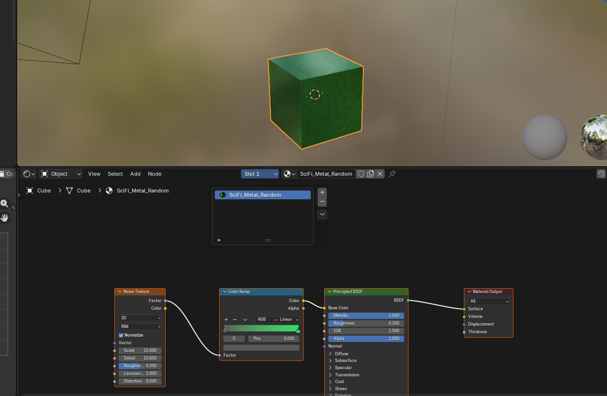Open the Add menu in node editor

coord(135,174)
